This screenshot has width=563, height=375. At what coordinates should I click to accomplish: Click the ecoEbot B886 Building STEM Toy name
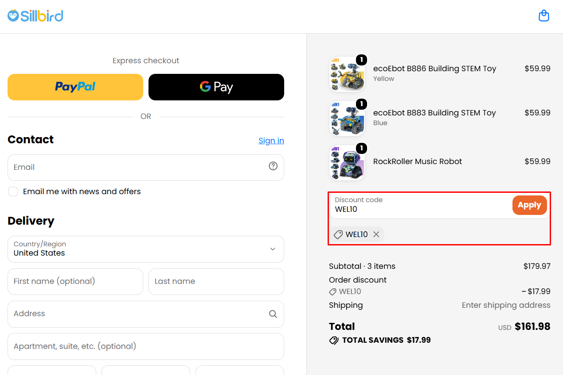tap(434, 69)
